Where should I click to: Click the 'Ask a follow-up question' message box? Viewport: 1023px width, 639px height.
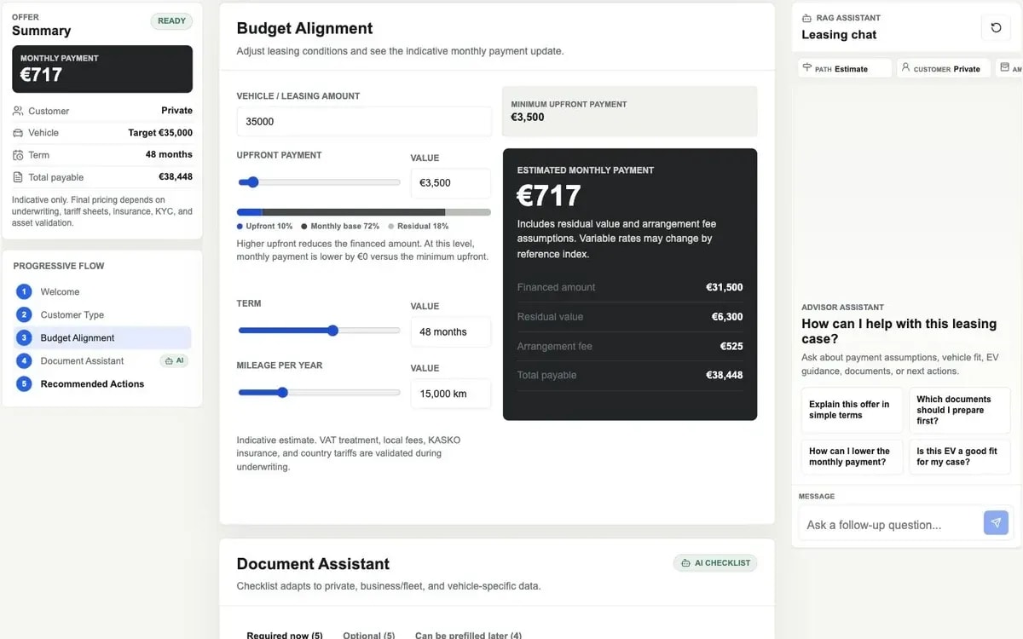pos(890,525)
